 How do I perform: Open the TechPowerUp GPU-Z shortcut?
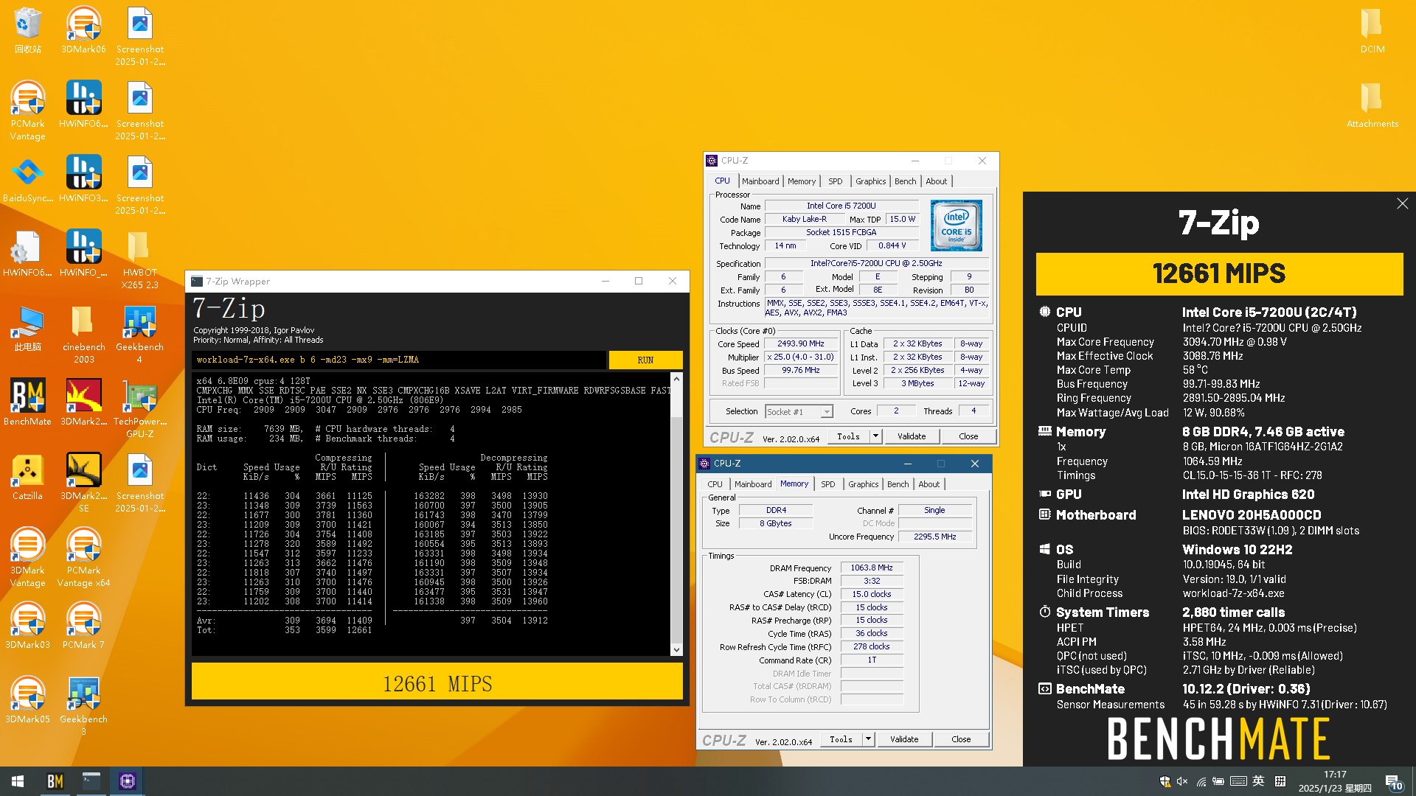point(139,408)
